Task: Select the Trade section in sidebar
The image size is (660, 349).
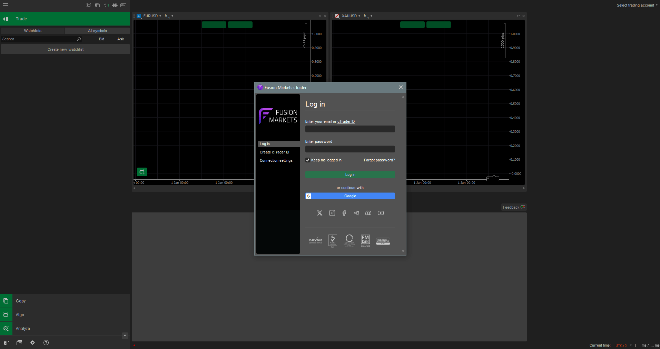Action: tap(65, 19)
